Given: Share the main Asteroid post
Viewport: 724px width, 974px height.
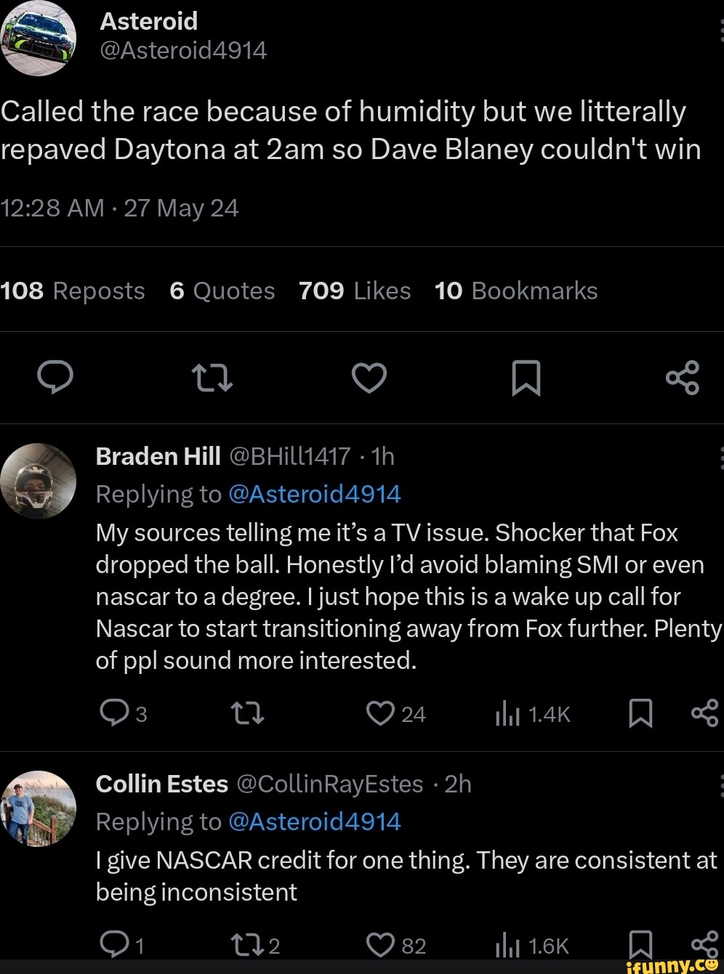Looking at the screenshot, I should pyautogui.click(x=682, y=378).
